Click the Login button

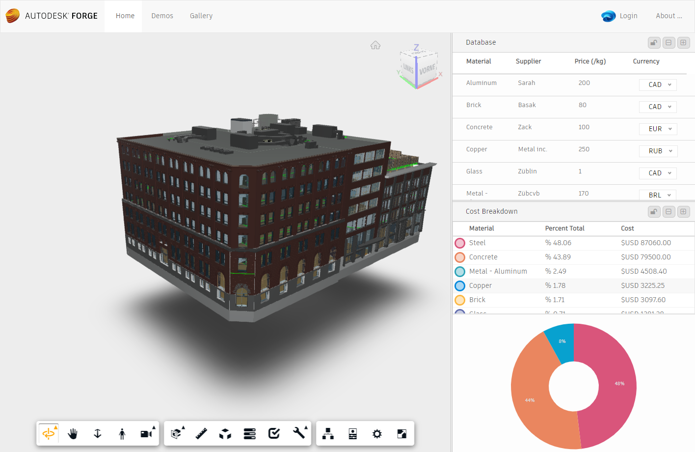coord(628,15)
